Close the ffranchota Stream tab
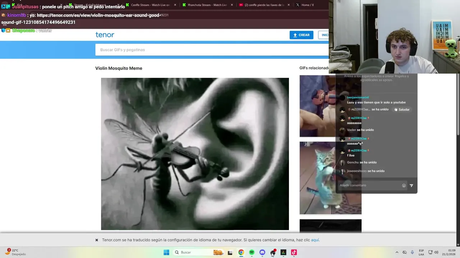The height and width of the screenshot is (258, 460). click(x=232, y=5)
